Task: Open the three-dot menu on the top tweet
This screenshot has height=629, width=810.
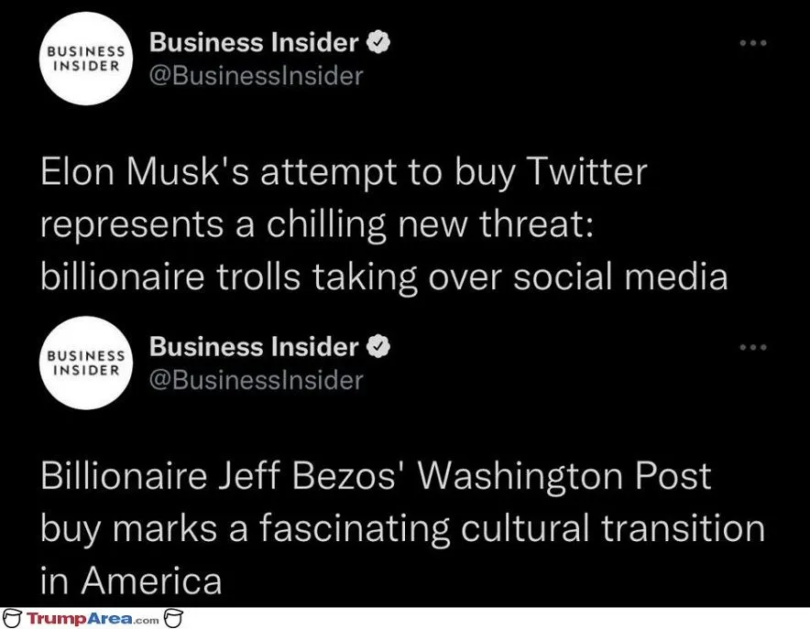Action: pos(752,42)
